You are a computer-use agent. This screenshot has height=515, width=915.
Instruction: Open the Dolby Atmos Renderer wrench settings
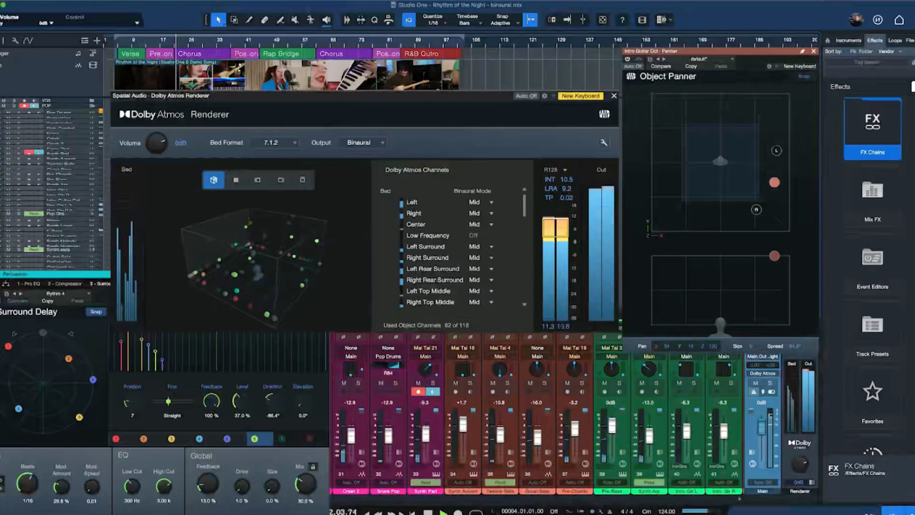click(604, 142)
